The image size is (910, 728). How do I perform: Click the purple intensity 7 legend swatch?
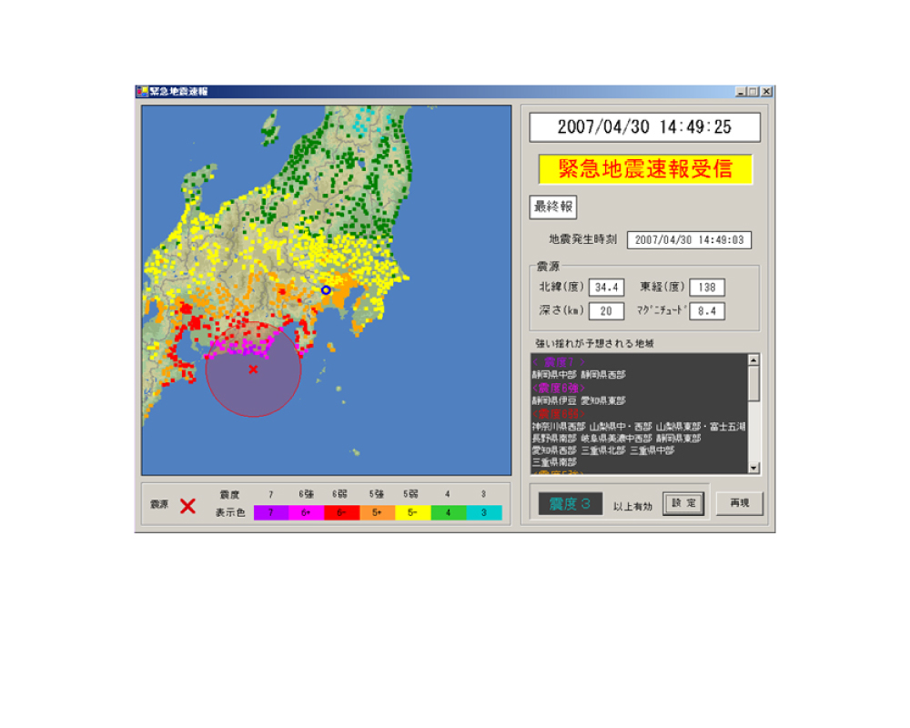(271, 512)
